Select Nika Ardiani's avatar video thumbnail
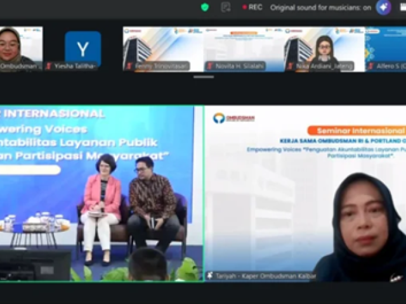Screen dimensions: 406x304 (325, 49)
